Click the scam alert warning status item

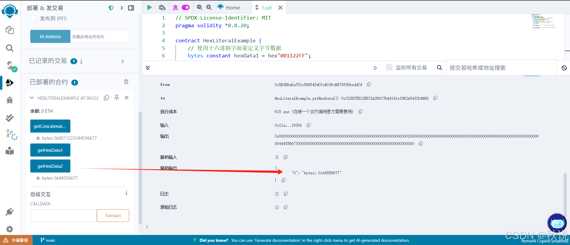[16, 240]
